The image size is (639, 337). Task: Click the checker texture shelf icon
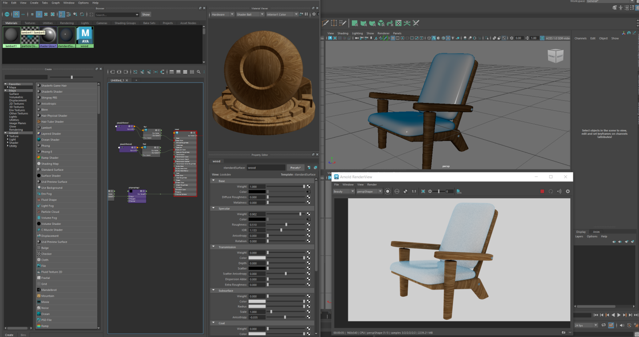coord(398,23)
